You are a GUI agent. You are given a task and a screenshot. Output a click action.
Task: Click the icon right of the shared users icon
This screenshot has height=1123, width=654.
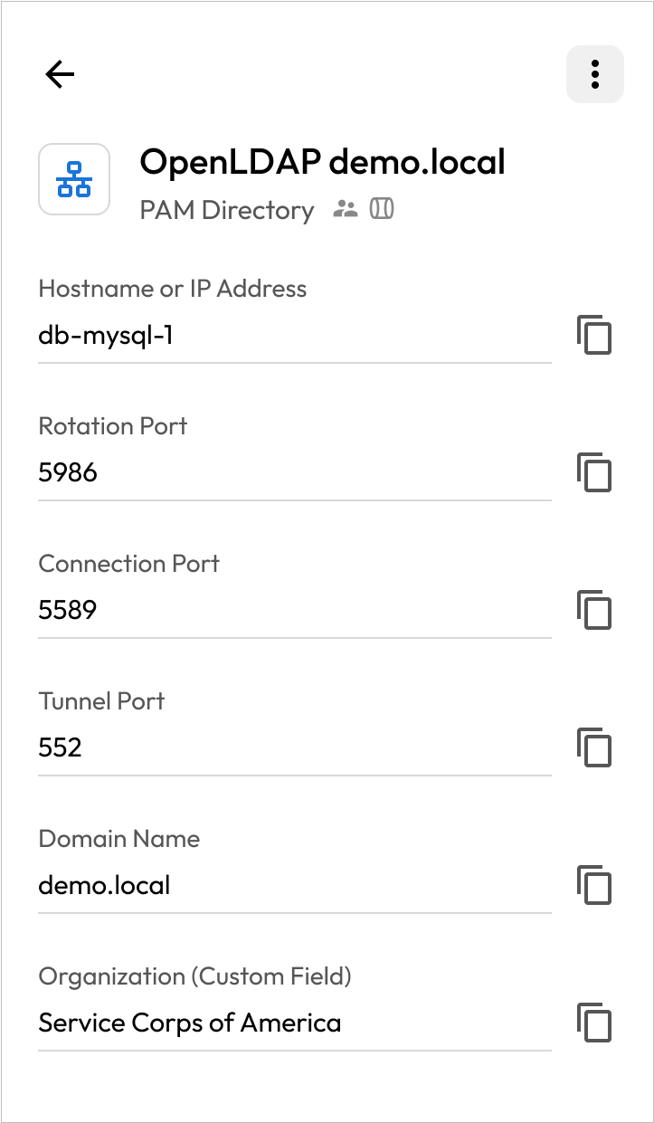[382, 210]
